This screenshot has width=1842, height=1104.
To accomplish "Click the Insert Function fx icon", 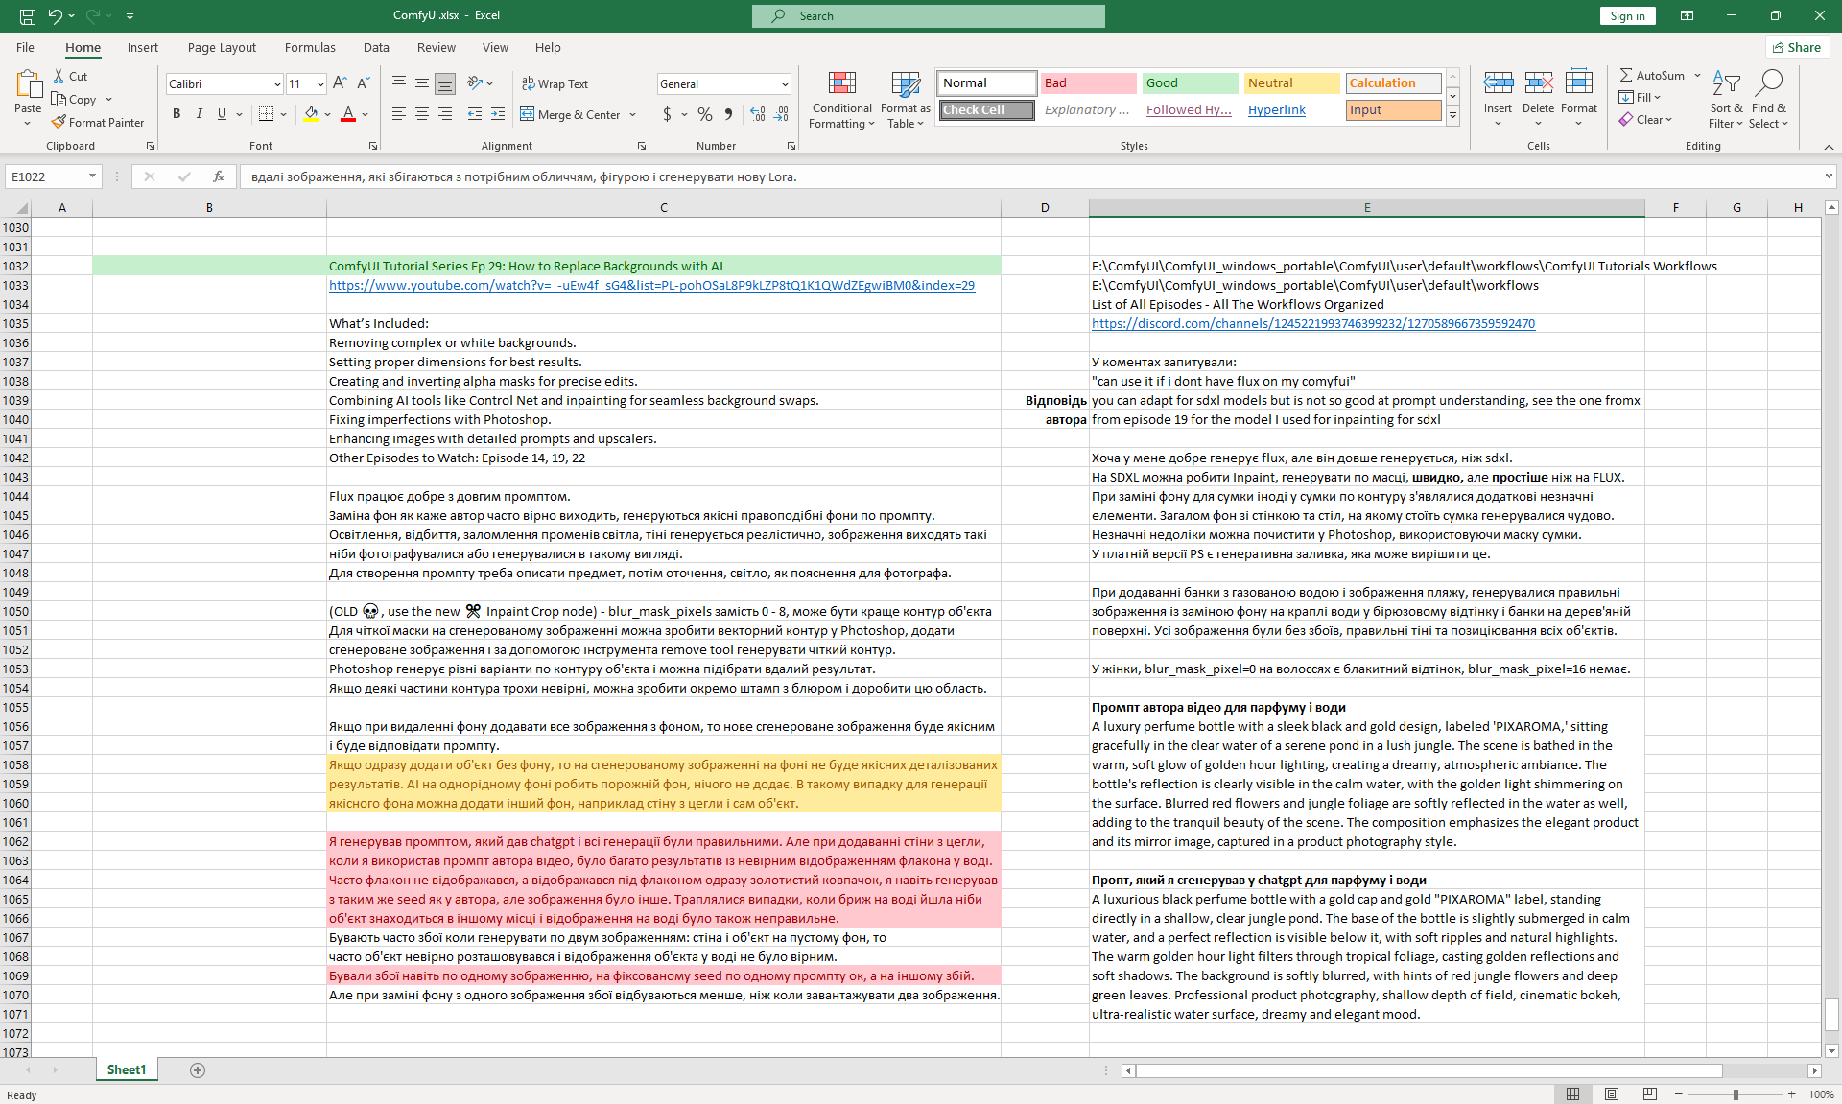I will 219,176.
